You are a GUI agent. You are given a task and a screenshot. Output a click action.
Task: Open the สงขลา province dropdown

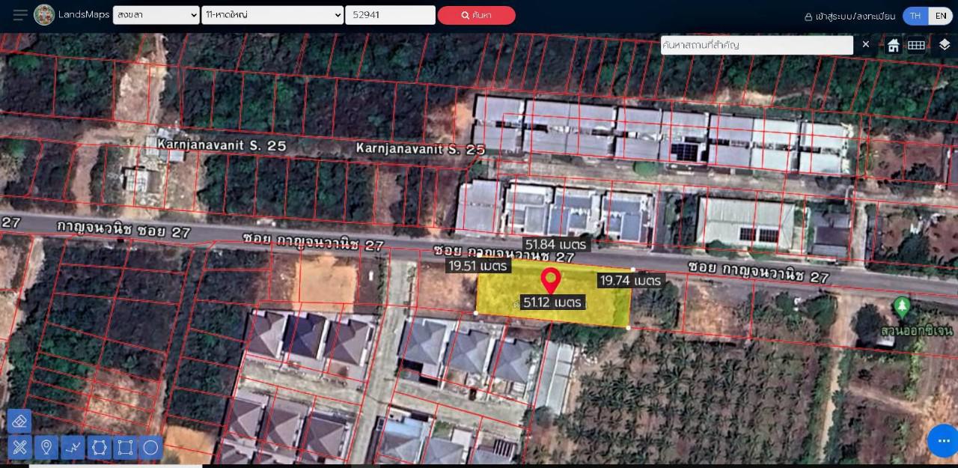pyautogui.click(x=156, y=15)
